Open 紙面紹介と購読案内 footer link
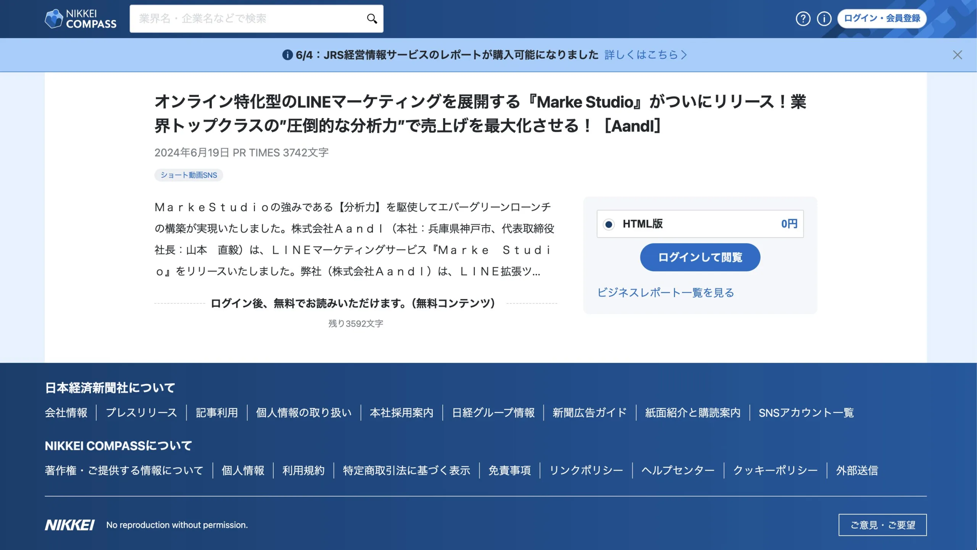This screenshot has height=550, width=977. (x=693, y=413)
